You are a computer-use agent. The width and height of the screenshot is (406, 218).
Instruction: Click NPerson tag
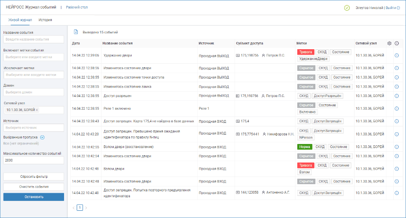click(x=306, y=138)
